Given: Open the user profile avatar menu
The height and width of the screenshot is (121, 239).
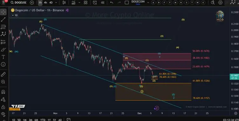Looking at the screenshot, I should click(3, 2).
